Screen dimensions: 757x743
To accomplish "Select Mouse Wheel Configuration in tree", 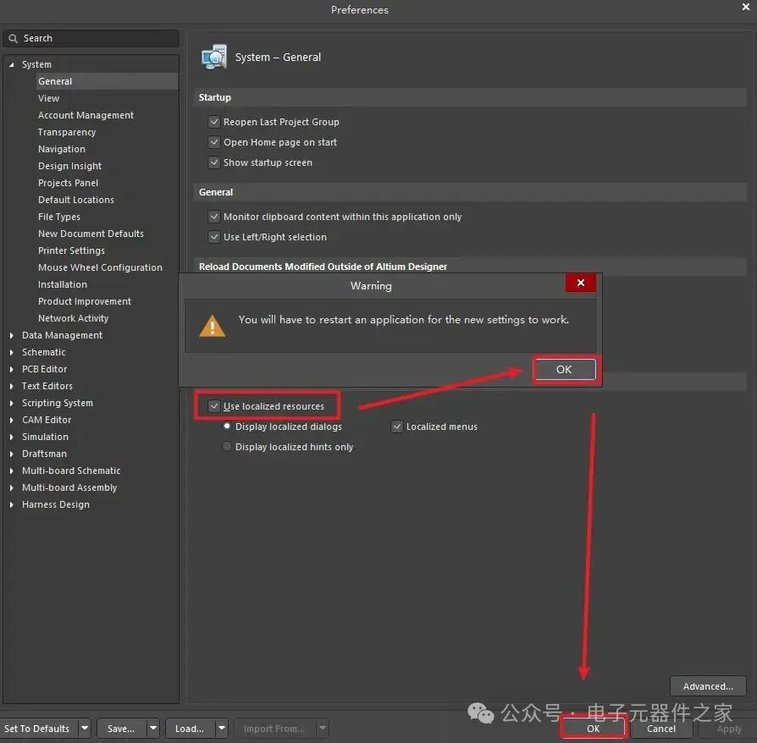I will pos(100,267).
